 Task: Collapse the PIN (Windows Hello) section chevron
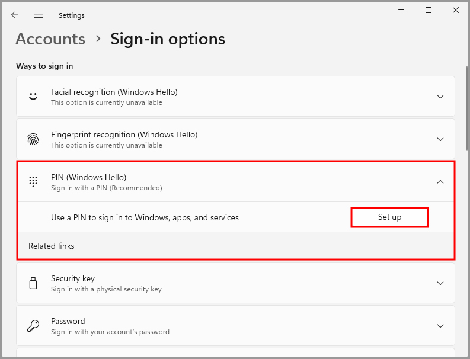[440, 182]
